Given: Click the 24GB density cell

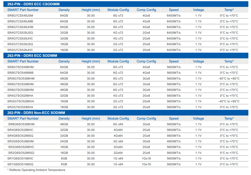Looking at the screenshot, I should (x=64, y=141).
